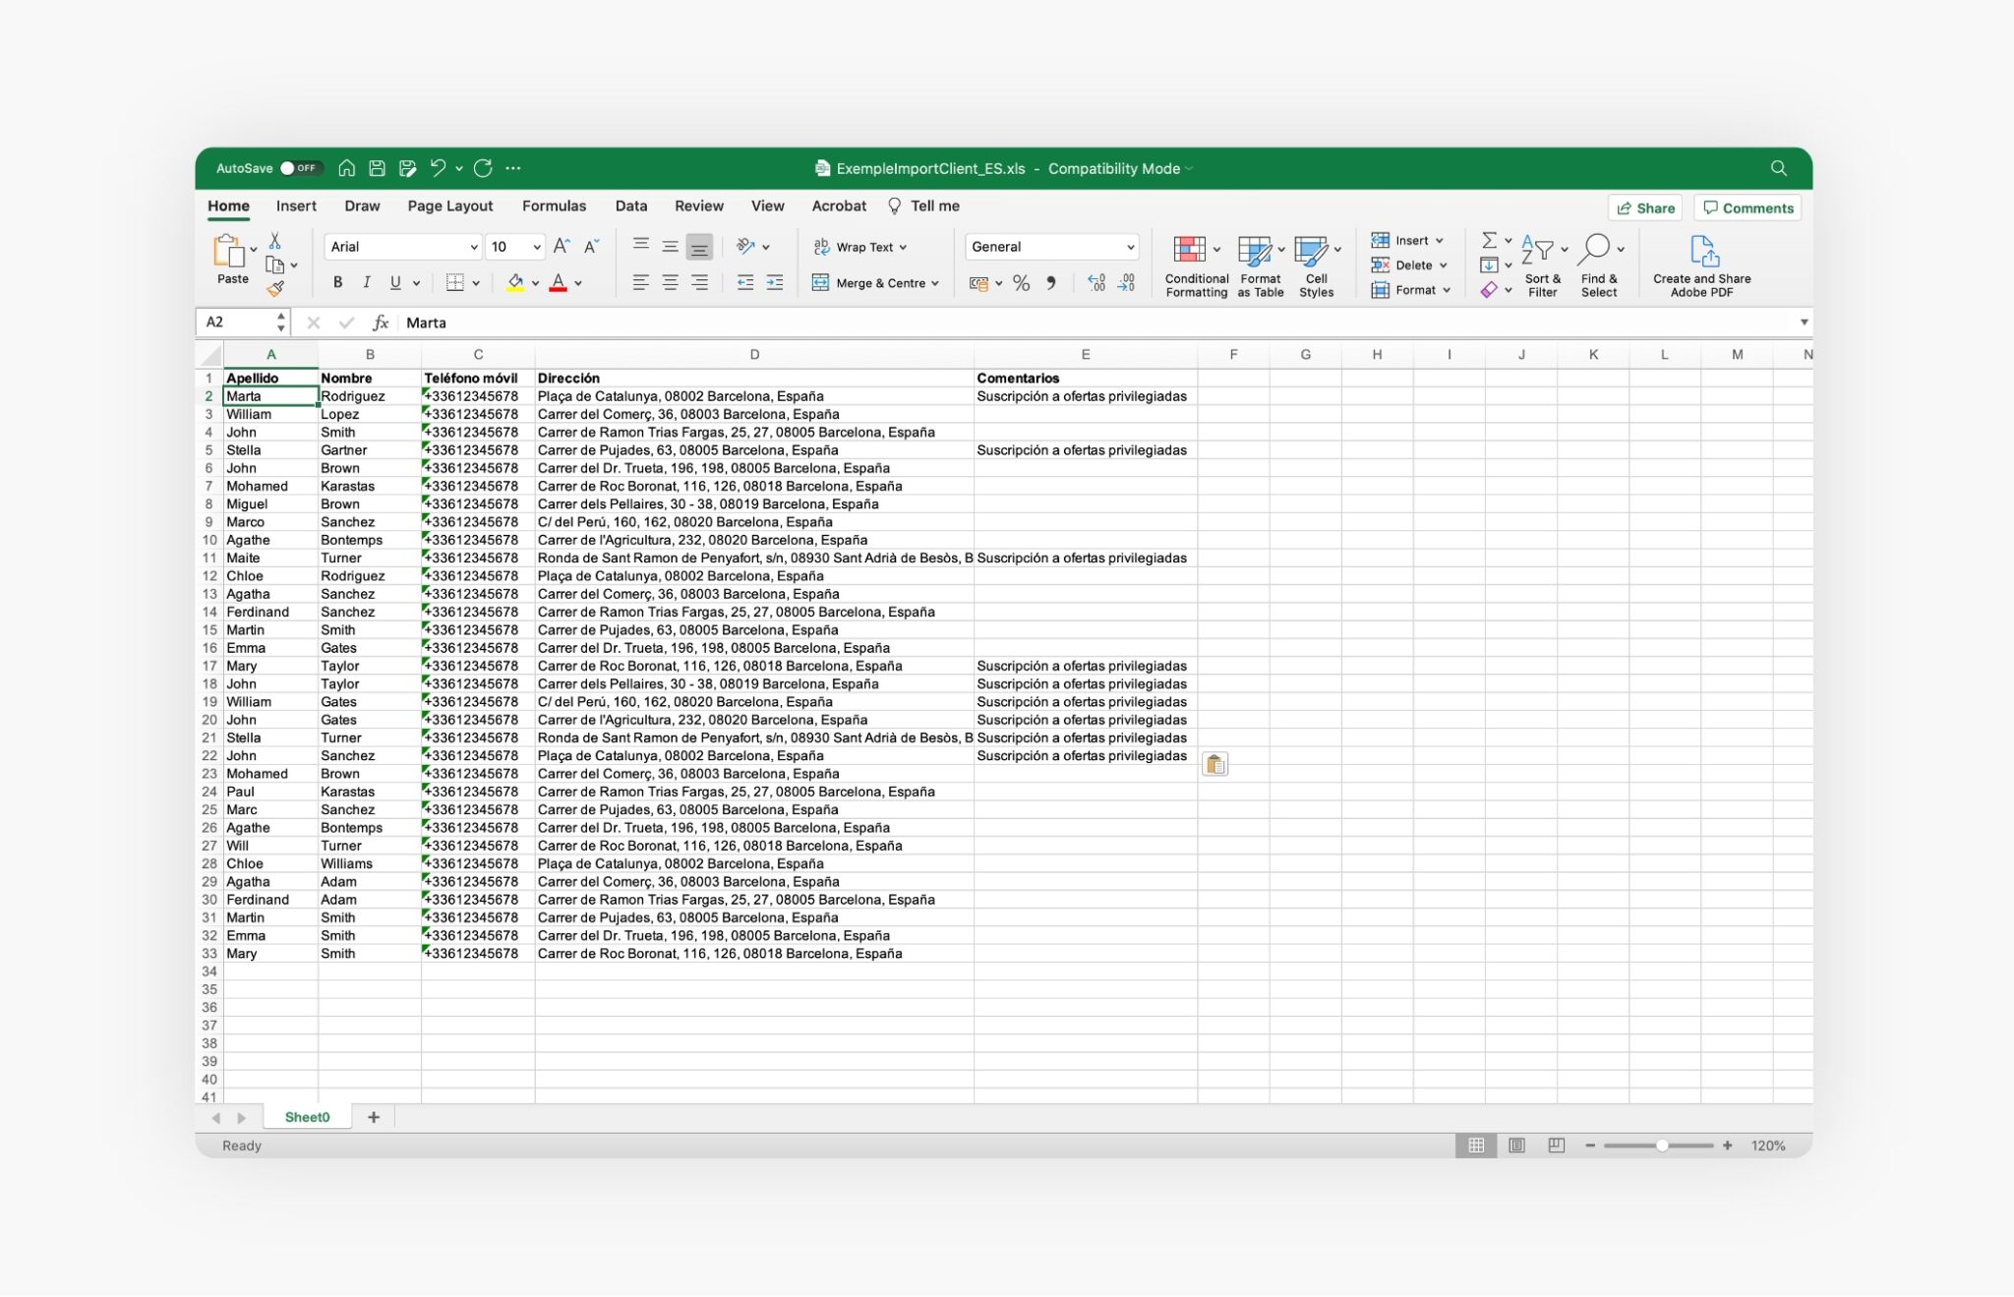2014x1297 pixels.
Task: Add a new sheet with plus button
Action: point(374,1117)
